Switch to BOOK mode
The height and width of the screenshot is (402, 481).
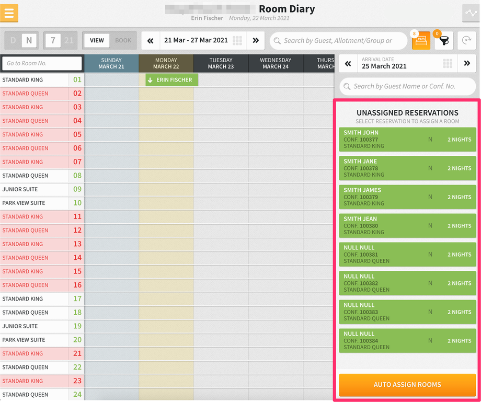tap(123, 40)
